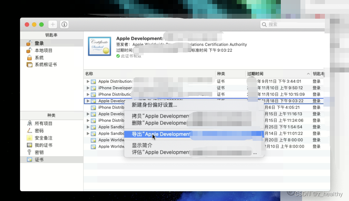Choose 评估 "Apple Development" menu entry

pos(194,153)
